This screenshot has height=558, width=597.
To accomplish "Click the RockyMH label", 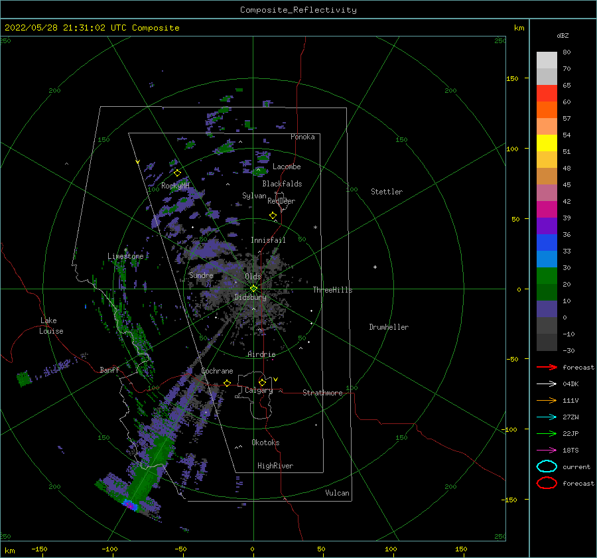I will 175,186.
